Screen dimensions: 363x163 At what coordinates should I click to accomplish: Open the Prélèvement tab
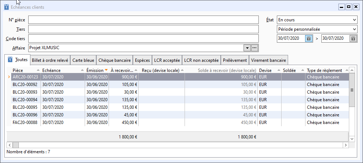(x=235, y=60)
